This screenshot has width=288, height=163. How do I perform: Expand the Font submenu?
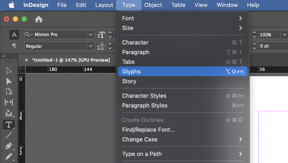(183, 18)
